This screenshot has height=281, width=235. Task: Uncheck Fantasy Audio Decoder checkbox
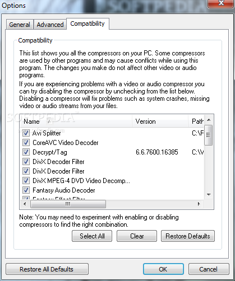point(26,190)
